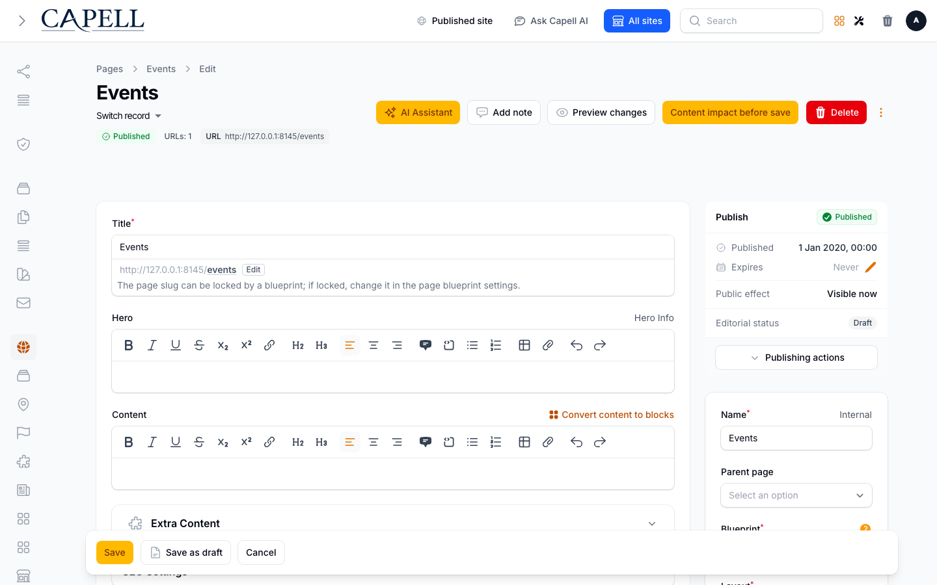
Task: Delete this Events page
Action: click(836, 112)
